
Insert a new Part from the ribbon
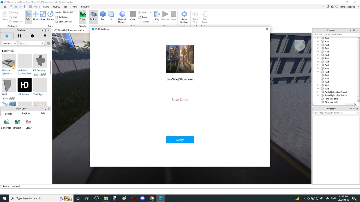click(x=103, y=15)
